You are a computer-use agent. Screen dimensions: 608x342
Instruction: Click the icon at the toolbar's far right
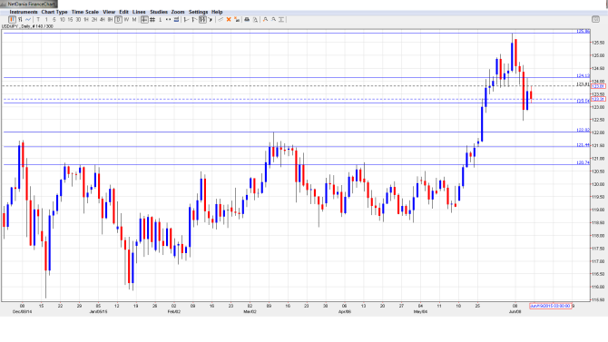595,19
